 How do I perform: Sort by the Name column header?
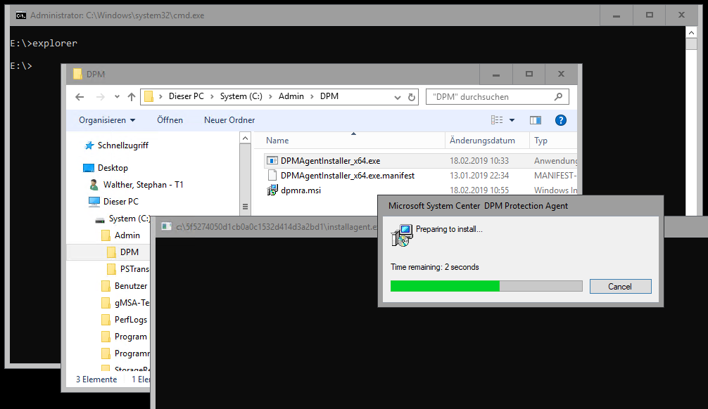point(277,141)
